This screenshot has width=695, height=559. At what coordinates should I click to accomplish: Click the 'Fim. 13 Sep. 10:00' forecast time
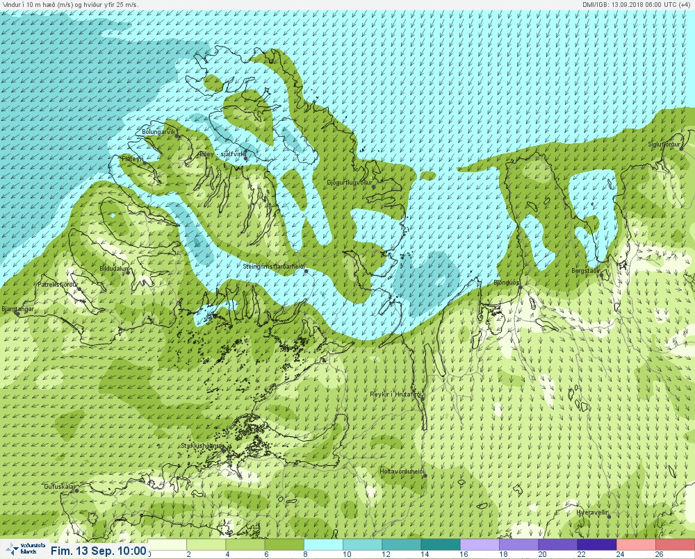pyautogui.click(x=98, y=551)
